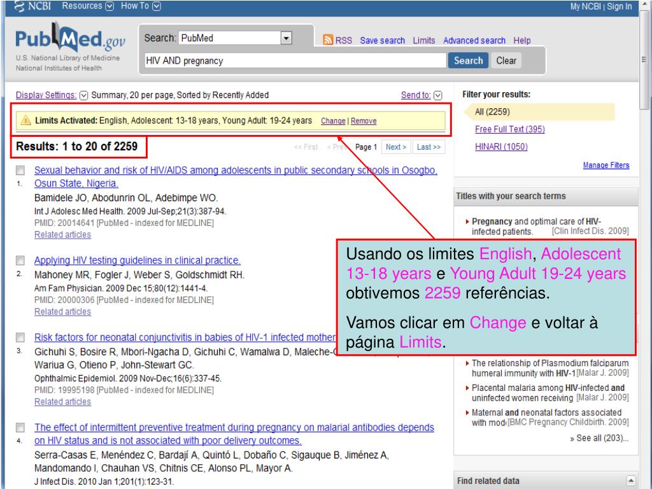Go to Advanced search
The width and height of the screenshot is (652, 489).
coord(474,40)
